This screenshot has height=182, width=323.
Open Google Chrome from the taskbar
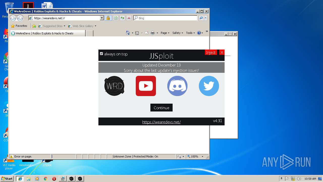pos(45,178)
